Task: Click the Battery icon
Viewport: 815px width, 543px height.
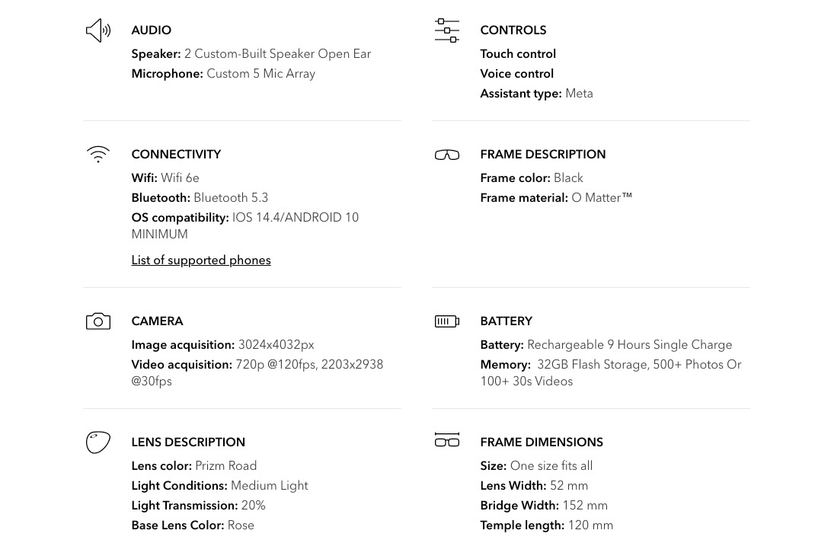Action: (x=447, y=321)
